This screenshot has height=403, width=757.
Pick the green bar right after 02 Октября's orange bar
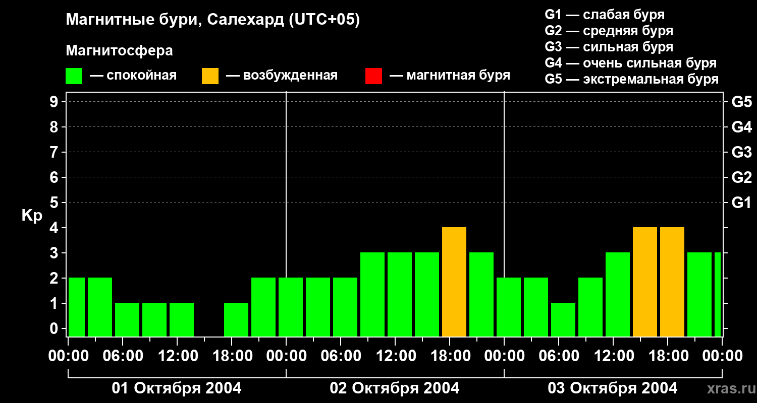(x=481, y=295)
